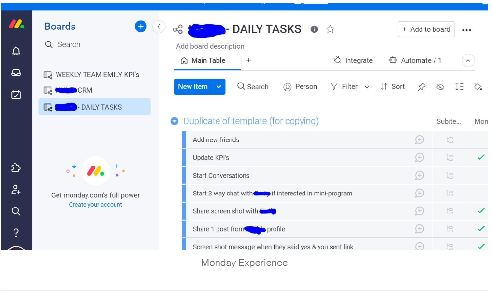The width and height of the screenshot is (493, 291).
Task: Open conversation for Start 3 way chat row
Action: [x=420, y=194]
